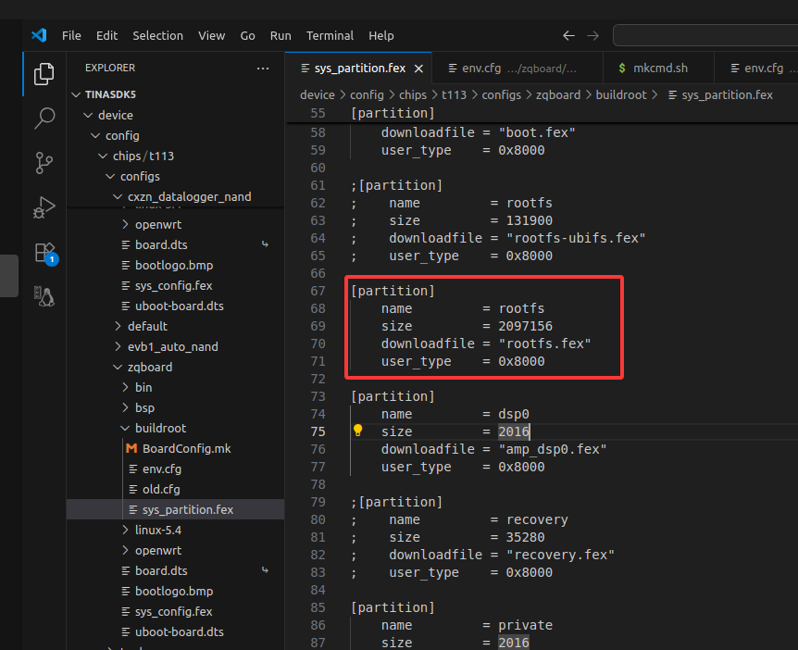Expand the linux-5.4 folder under zqboard
Viewport: 798px width, 650px height.
pyautogui.click(x=157, y=530)
